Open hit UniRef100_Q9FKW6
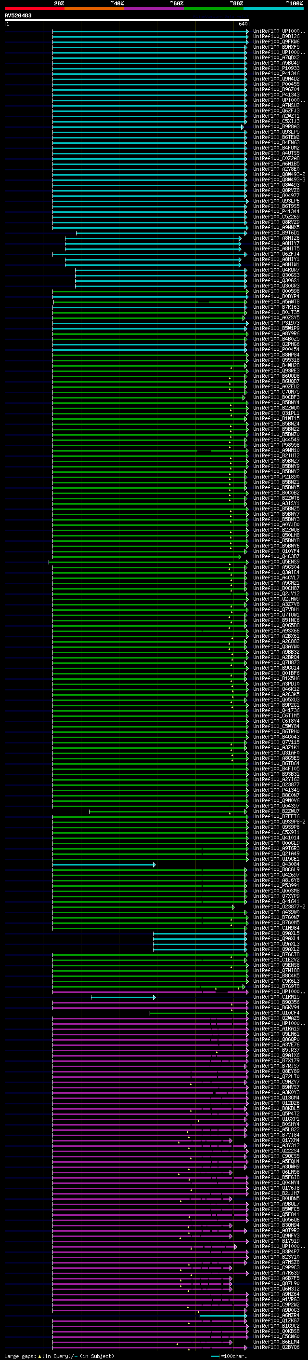The image size is (308, 1360). pos(276,41)
